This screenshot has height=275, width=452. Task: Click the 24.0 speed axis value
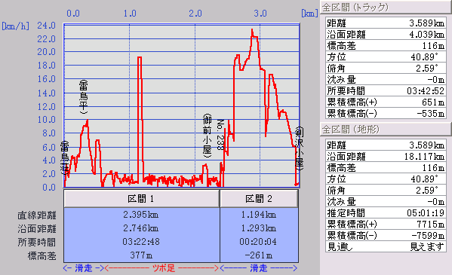(x=47, y=26)
